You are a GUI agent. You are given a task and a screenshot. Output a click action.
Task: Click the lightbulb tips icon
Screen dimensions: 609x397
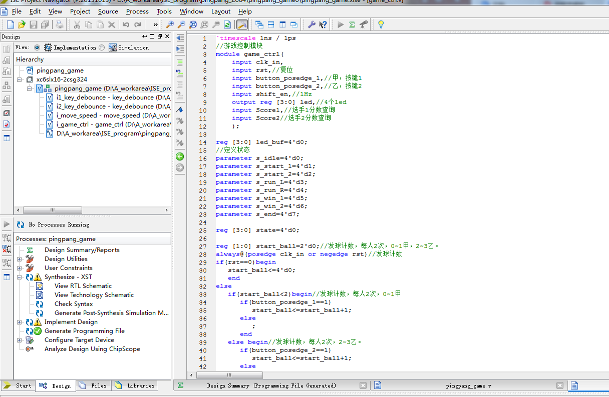tap(381, 24)
